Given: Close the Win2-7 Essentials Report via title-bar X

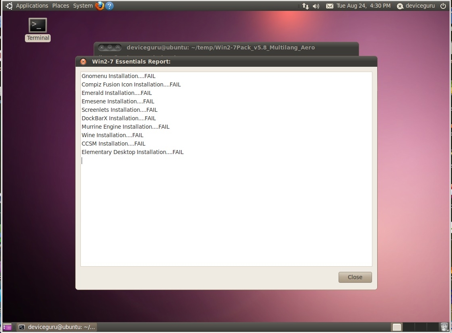Looking at the screenshot, I should 83,62.
